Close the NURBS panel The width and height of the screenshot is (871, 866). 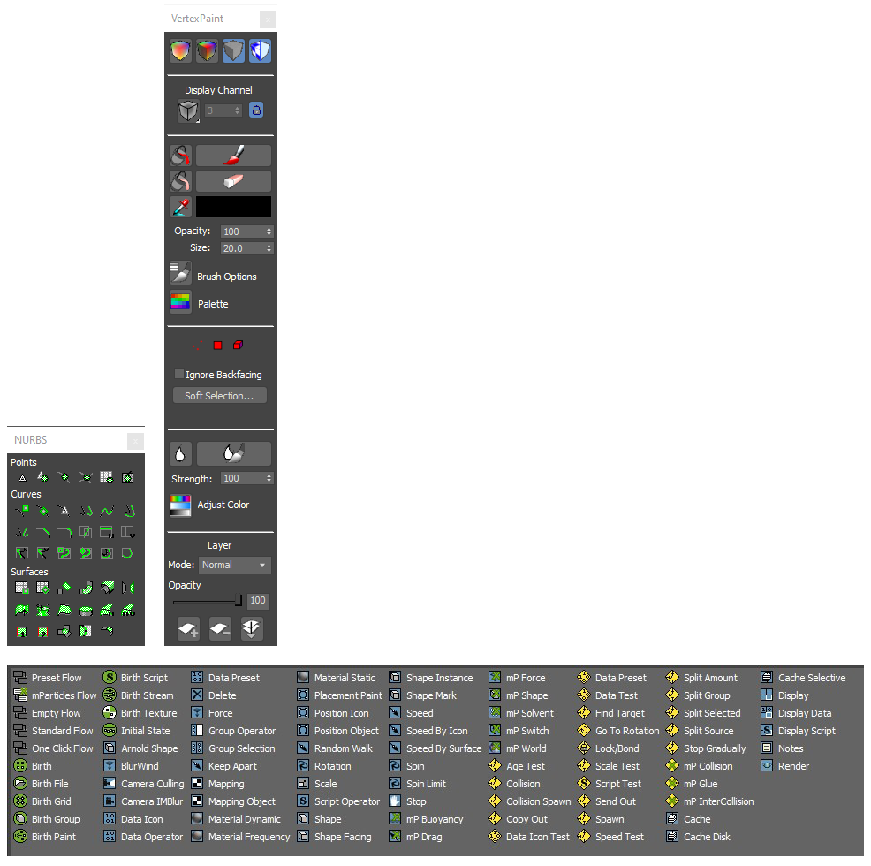click(135, 441)
